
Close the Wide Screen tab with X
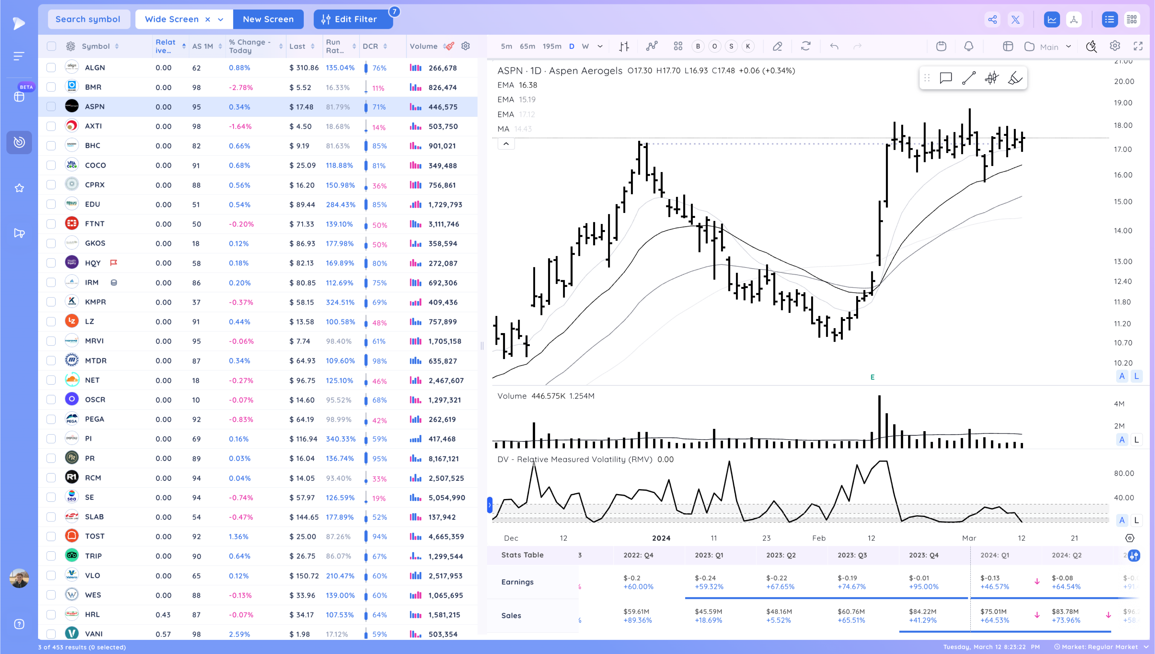[x=208, y=19]
